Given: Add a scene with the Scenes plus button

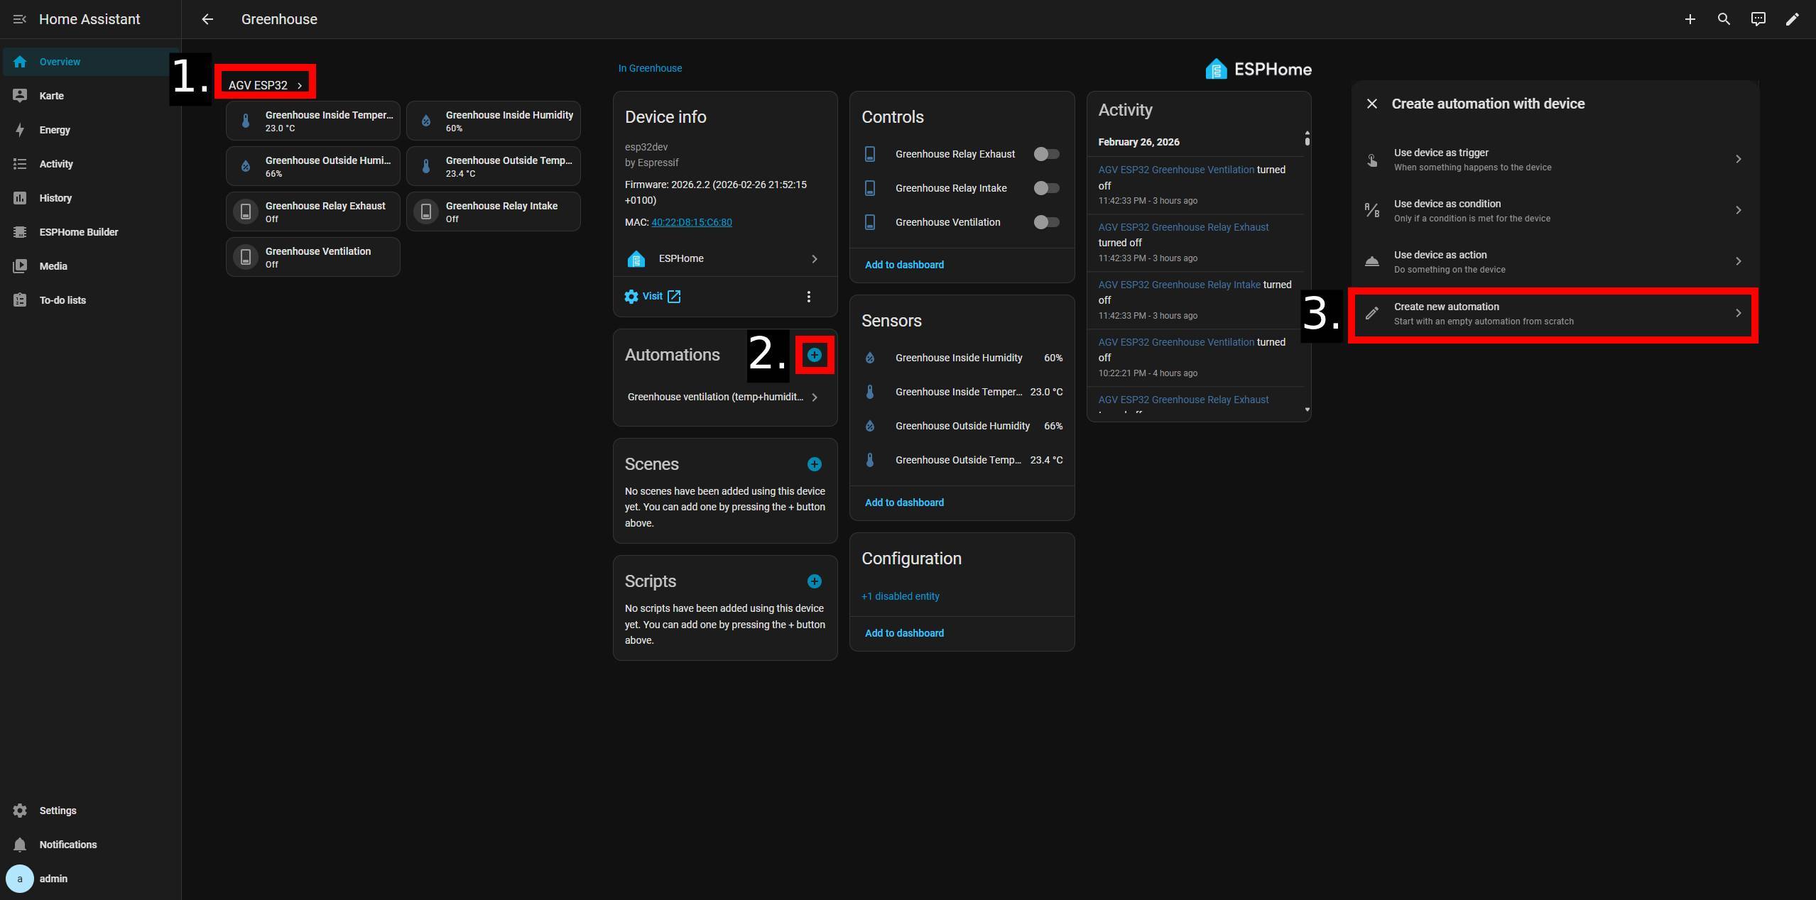Looking at the screenshot, I should click(814, 464).
